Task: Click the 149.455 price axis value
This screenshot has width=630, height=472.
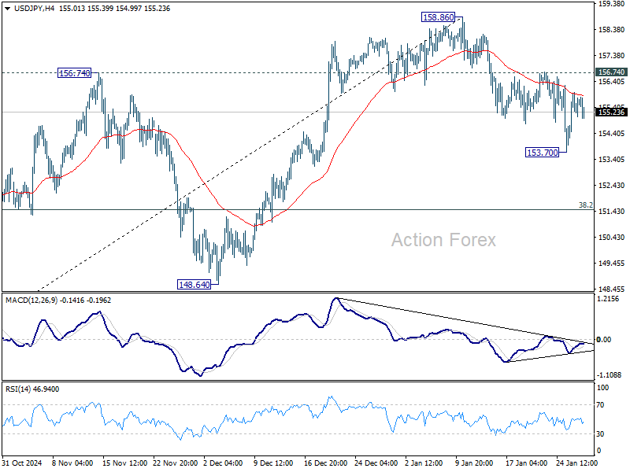Action: point(612,264)
